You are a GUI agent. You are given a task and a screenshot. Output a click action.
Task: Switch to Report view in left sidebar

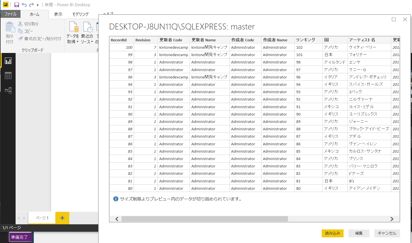pos(8,61)
